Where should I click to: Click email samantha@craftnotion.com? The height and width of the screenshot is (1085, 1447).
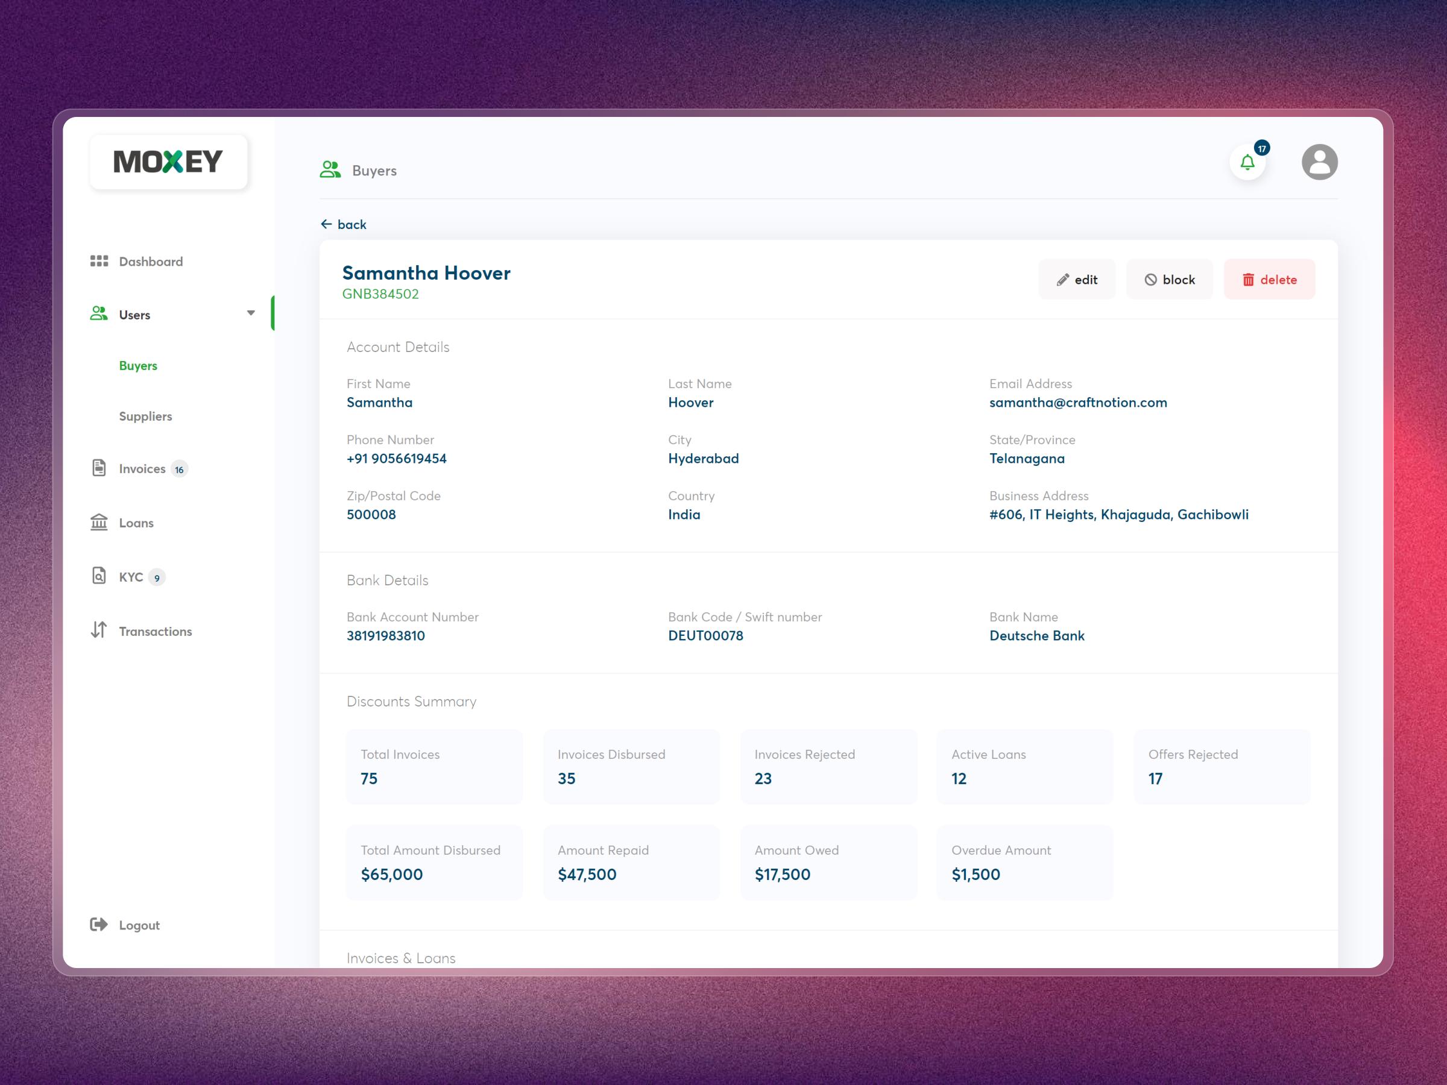click(x=1078, y=402)
